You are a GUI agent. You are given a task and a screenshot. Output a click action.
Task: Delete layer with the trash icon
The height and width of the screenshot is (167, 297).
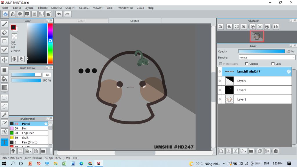[x=276, y=151]
